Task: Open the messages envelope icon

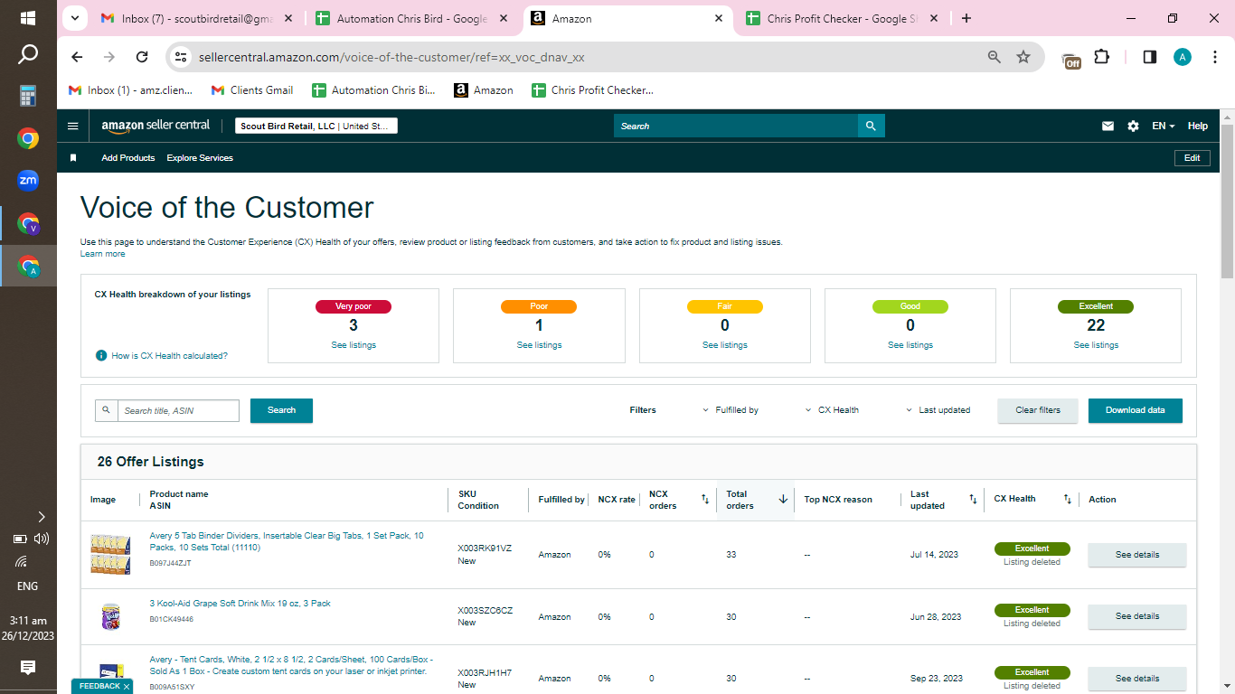Action: (1108, 127)
